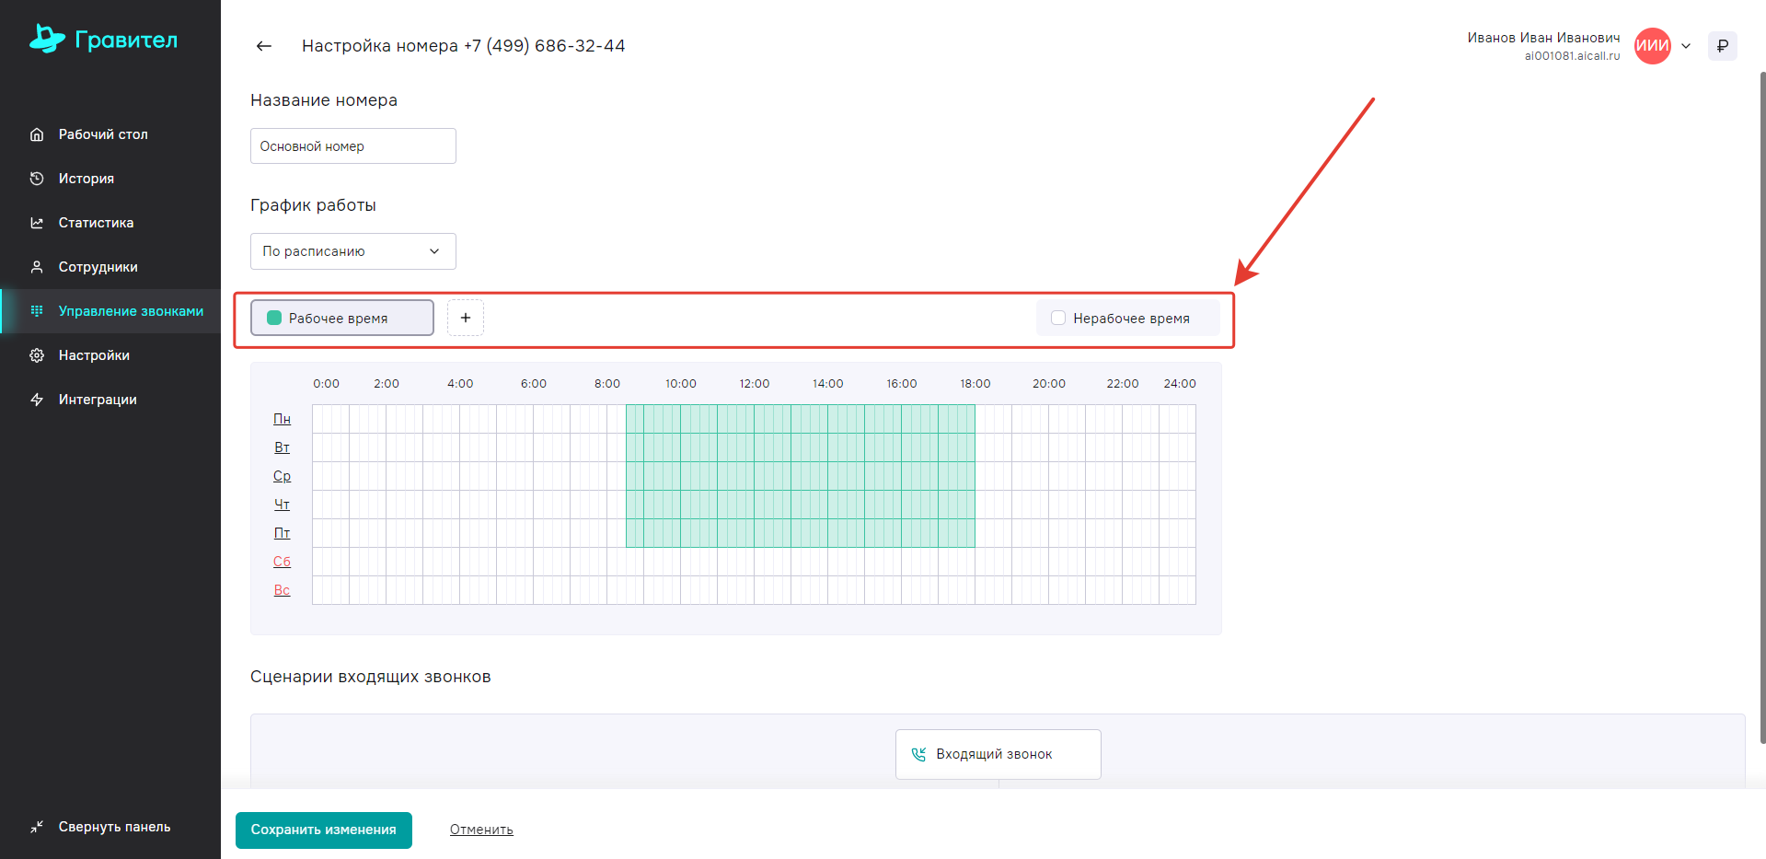Click the collapse panel arrows icon
Screen dimensions: 1766x859
[37, 827]
